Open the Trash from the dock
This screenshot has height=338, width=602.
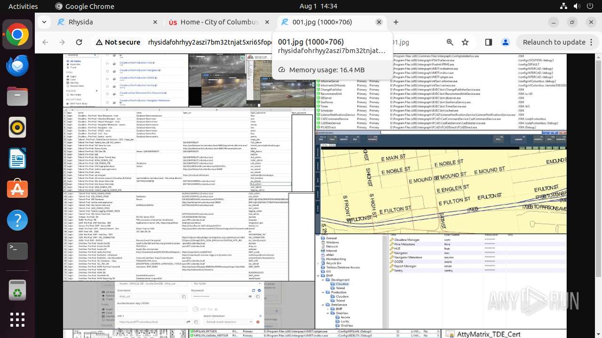point(17,290)
